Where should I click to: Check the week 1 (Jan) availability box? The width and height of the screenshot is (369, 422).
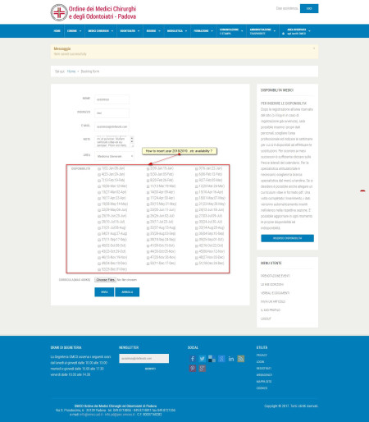point(99,169)
